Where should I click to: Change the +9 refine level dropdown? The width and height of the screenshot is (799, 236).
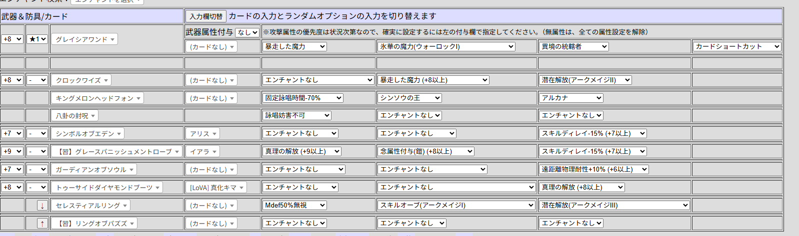tap(12, 151)
